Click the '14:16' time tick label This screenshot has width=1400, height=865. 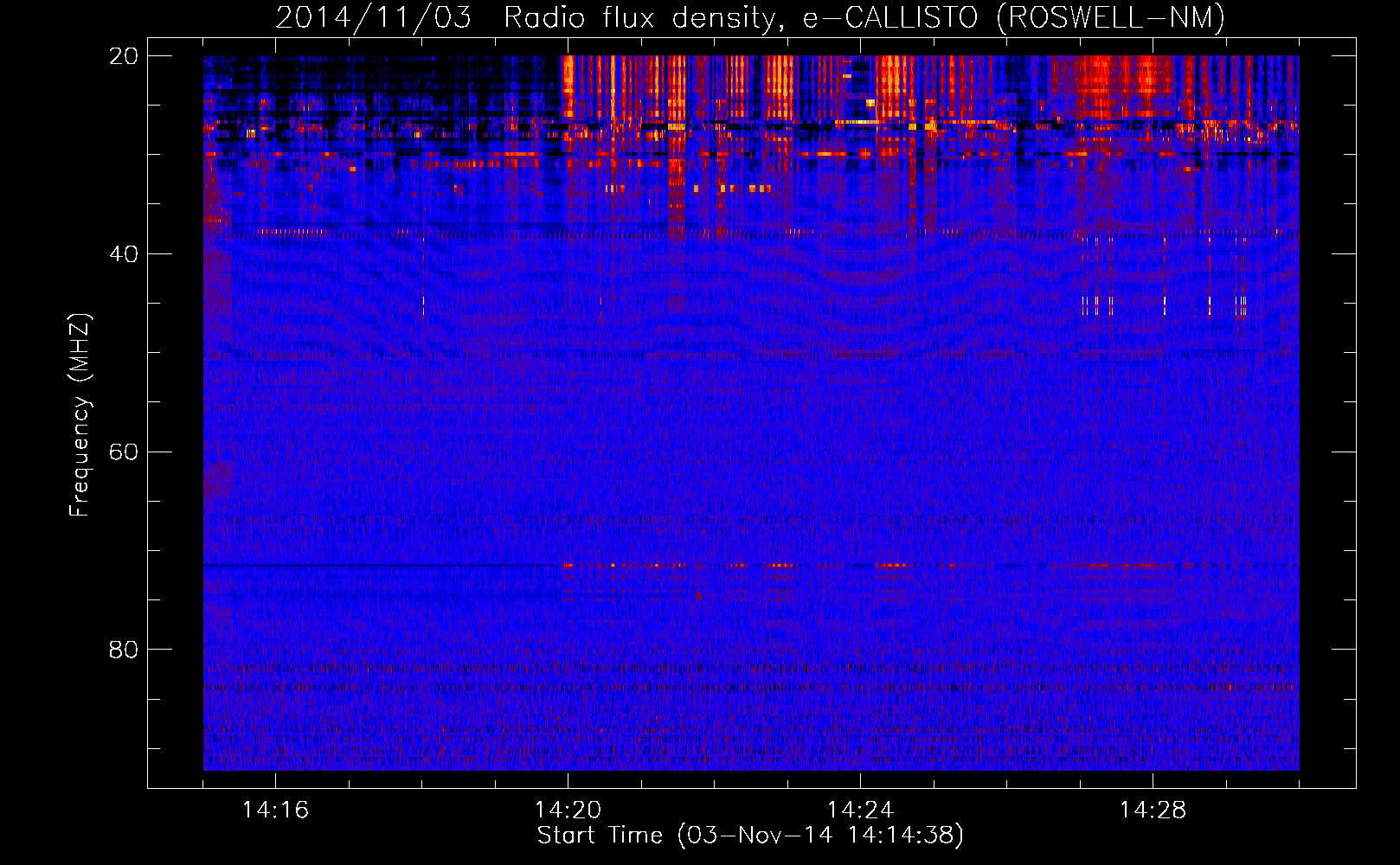click(x=275, y=811)
